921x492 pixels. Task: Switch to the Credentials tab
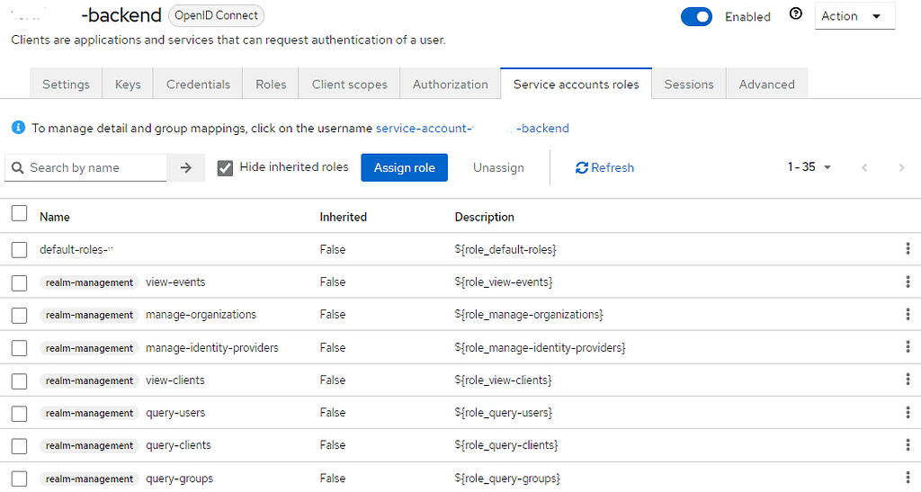(x=198, y=85)
